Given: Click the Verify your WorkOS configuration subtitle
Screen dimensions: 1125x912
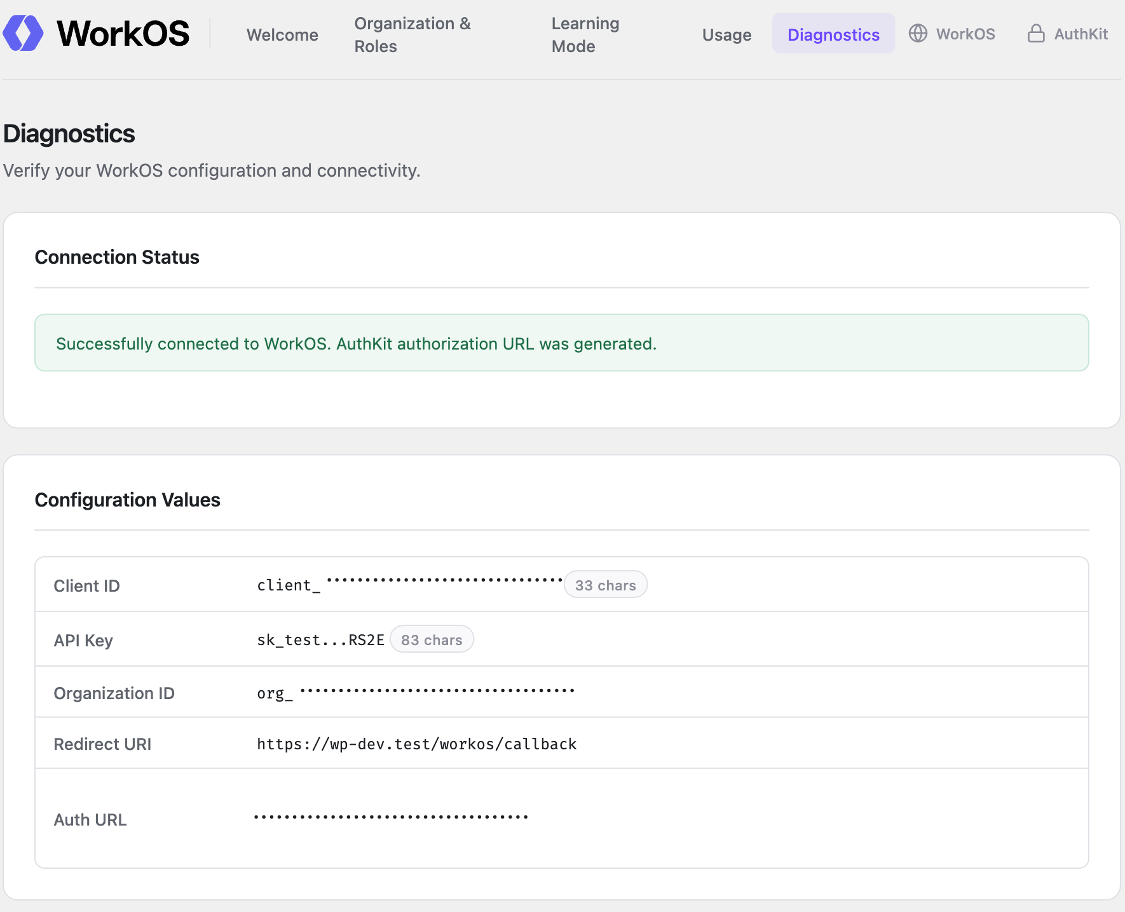Looking at the screenshot, I should pyautogui.click(x=212, y=170).
